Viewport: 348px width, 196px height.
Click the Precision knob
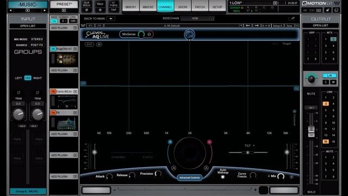(x=158, y=174)
